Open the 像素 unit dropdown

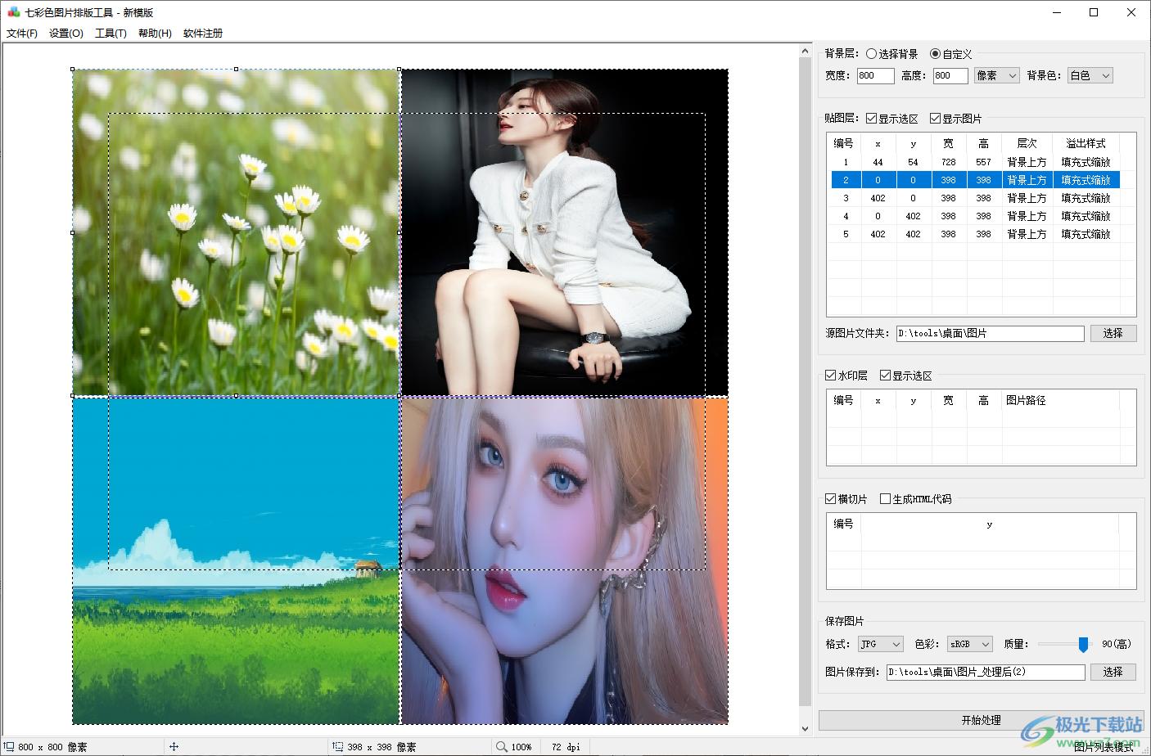[995, 75]
